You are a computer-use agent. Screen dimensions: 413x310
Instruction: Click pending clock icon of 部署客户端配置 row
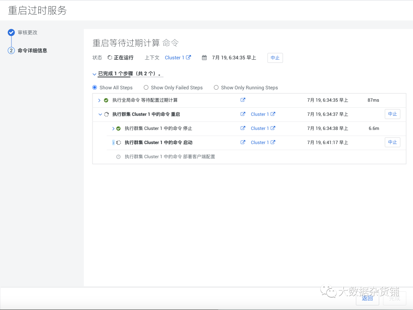coord(119,157)
